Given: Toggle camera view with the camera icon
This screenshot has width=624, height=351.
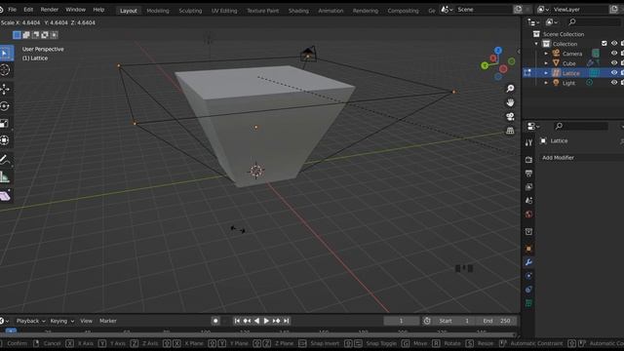Looking at the screenshot, I should (510, 116).
